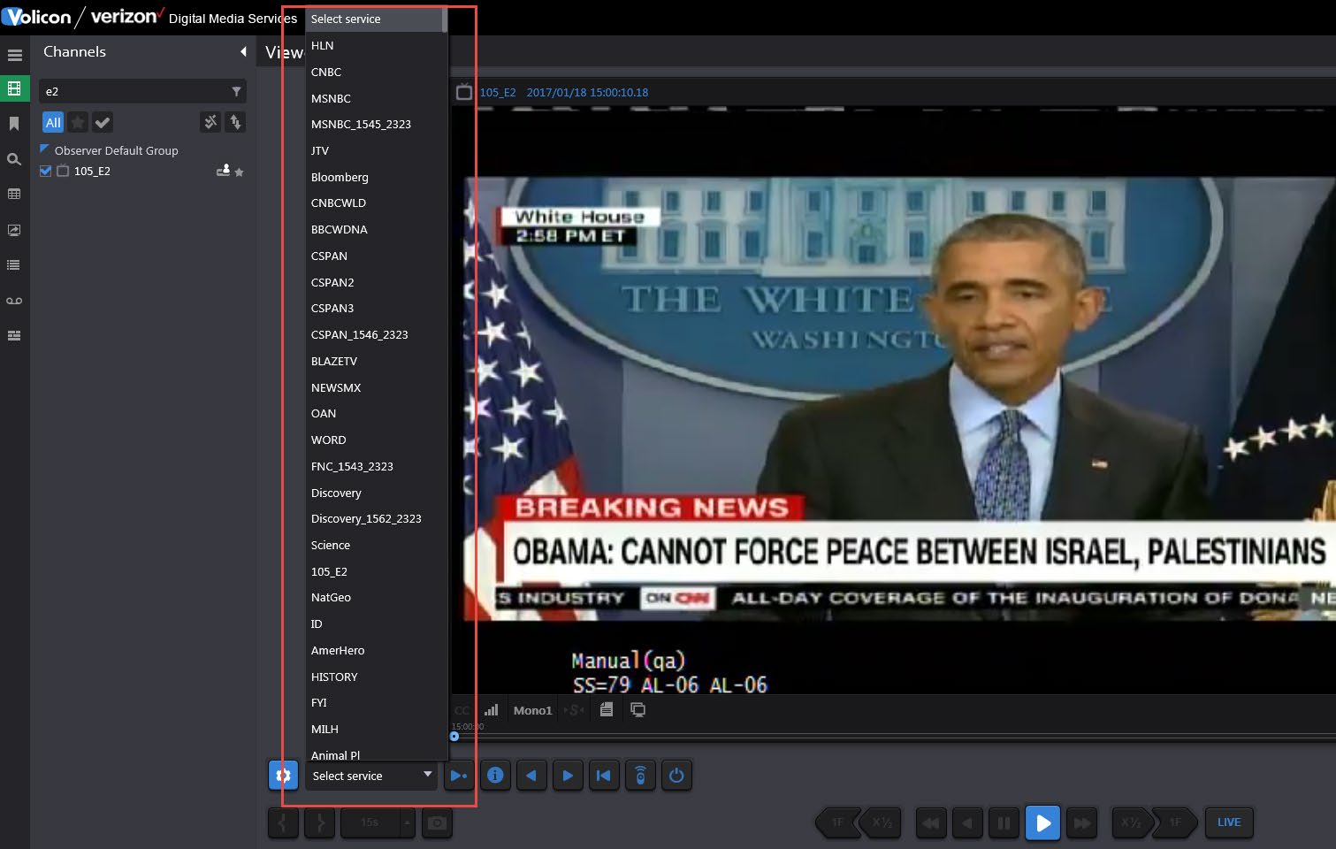Screen dimensions: 1336x849
Task: Collapse the Channels panel arrow
Action: [243, 52]
